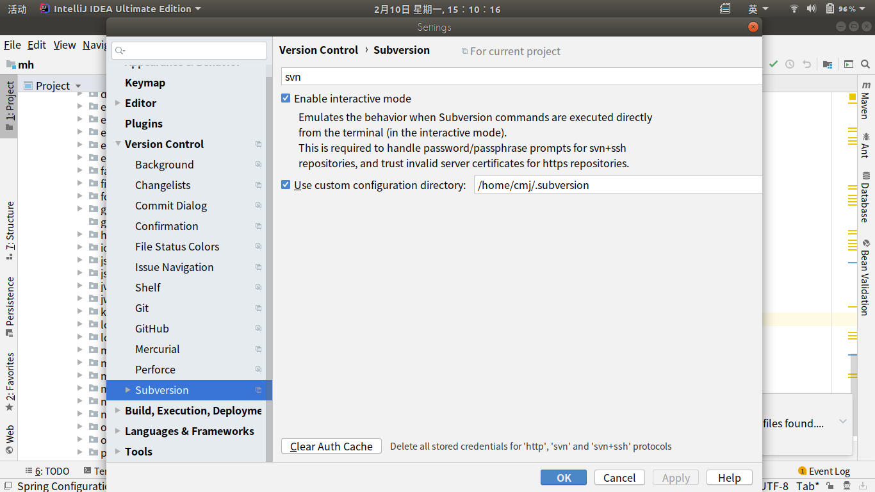Click the Run Anything icon in IDE toolbar
The height and width of the screenshot is (492, 875).
(x=849, y=64)
